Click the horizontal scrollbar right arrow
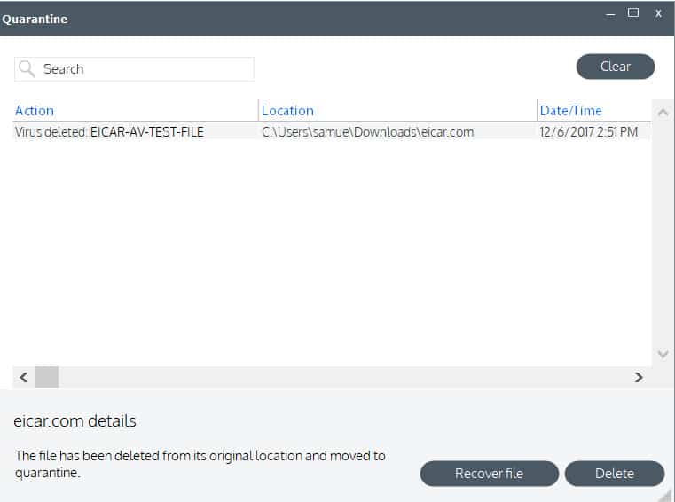This screenshot has height=502, width=675. pos(639,378)
